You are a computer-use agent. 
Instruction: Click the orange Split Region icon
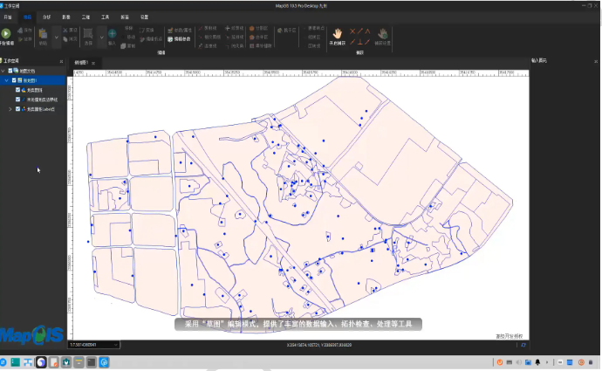pos(252,29)
